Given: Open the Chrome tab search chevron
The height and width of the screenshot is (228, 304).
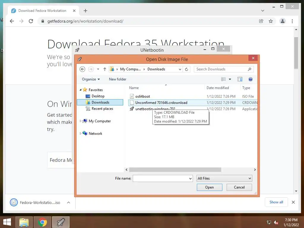Looking at the screenshot, I should [262, 11].
